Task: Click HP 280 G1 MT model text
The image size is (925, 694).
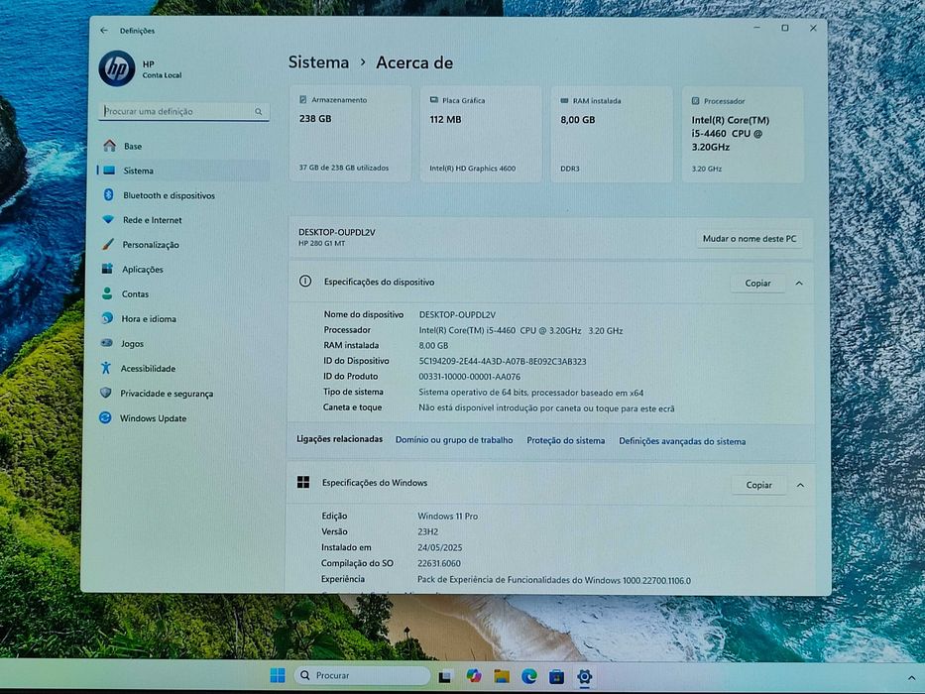Action: point(321,243)
